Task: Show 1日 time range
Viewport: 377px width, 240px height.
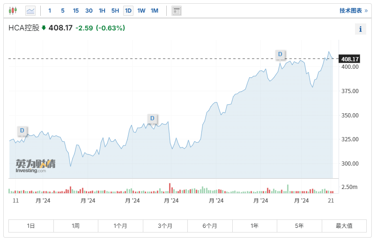Action: (31, 226)
